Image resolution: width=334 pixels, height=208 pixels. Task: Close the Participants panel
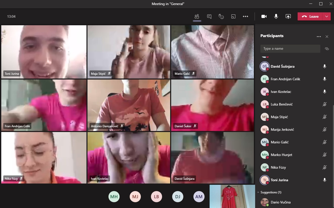[327, 37]
